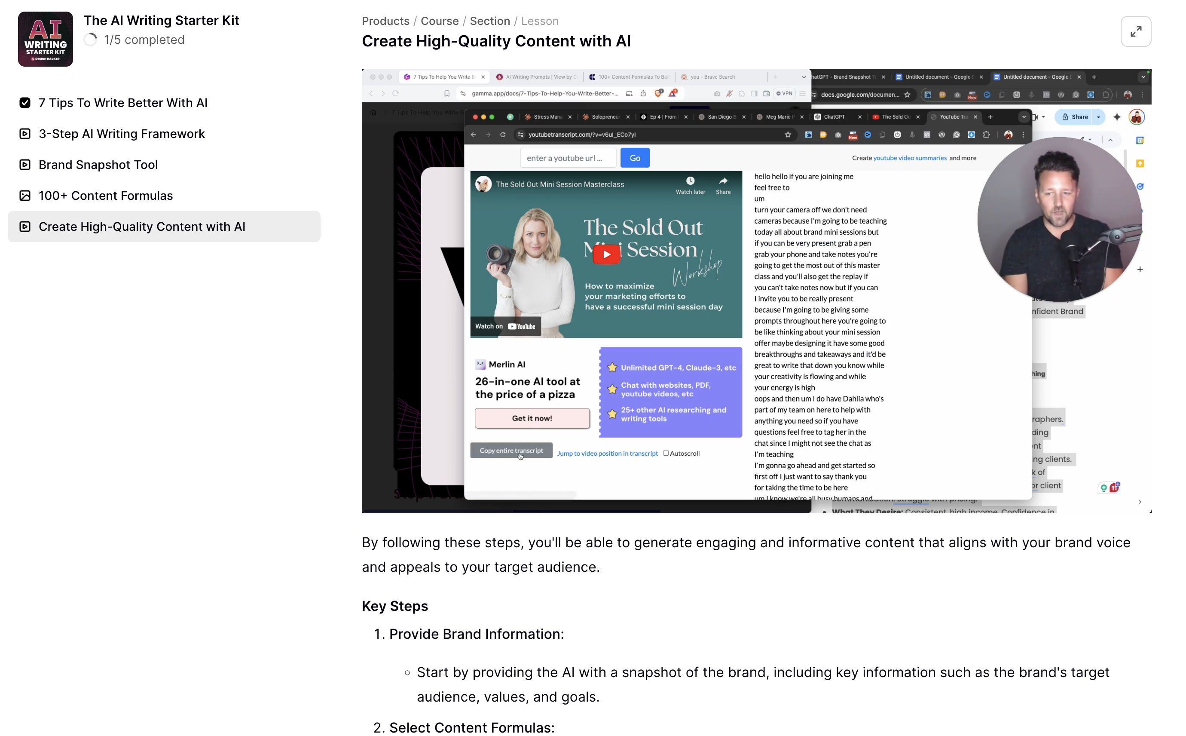Select the 100+ Content Formulas lesson

pyautogui.click(x=106, y=196)
